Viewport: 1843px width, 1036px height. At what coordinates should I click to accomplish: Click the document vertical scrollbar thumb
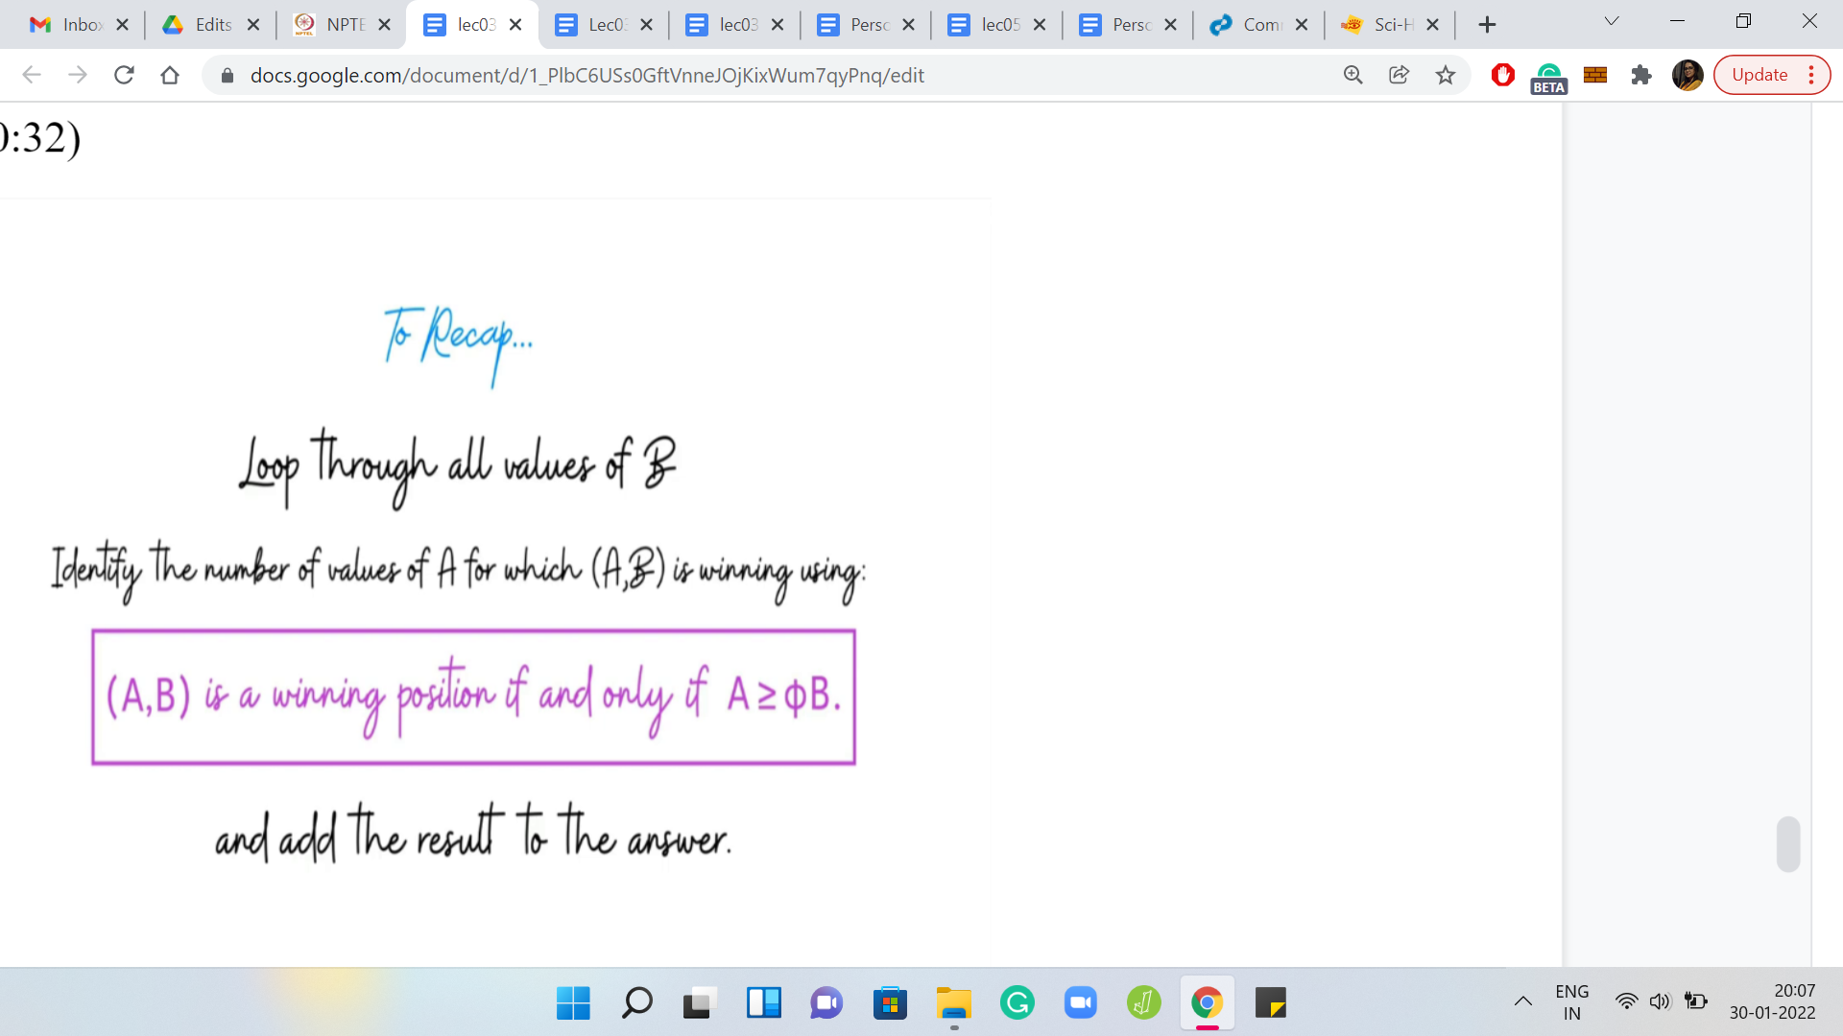[1787, 844]
